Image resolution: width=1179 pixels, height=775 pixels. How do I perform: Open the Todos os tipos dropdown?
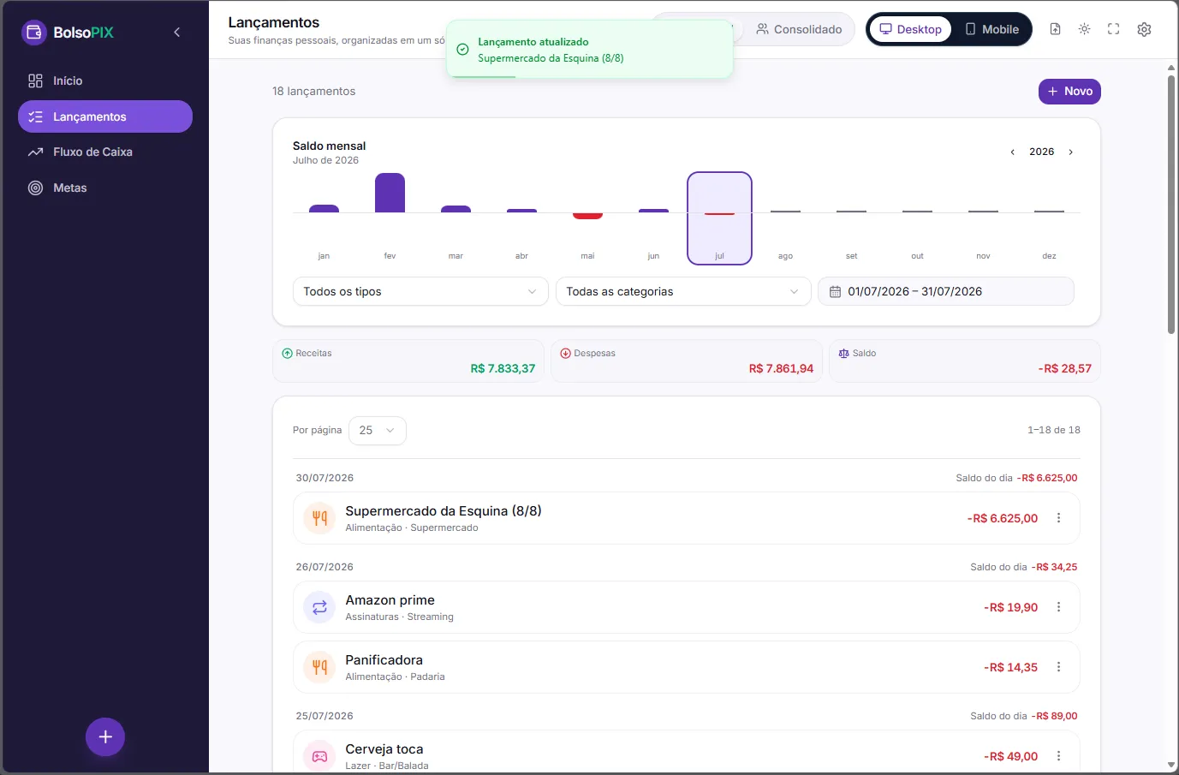pos(420,291)
